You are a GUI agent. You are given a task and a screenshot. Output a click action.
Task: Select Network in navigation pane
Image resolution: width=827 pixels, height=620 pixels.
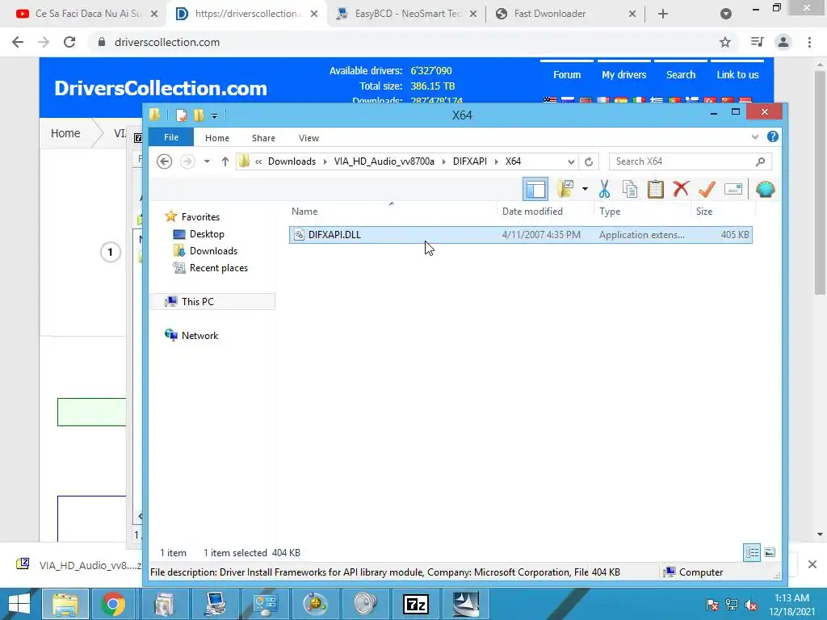coord(199,335)
